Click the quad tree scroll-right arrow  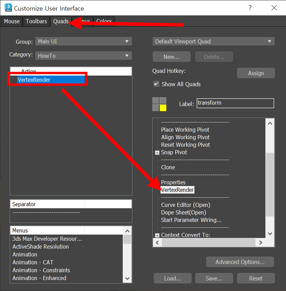pos(261,242)
